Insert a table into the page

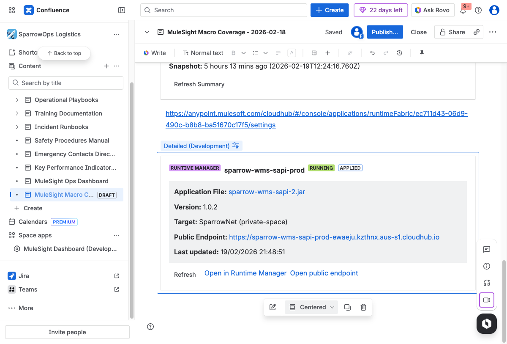coord(314,52)
